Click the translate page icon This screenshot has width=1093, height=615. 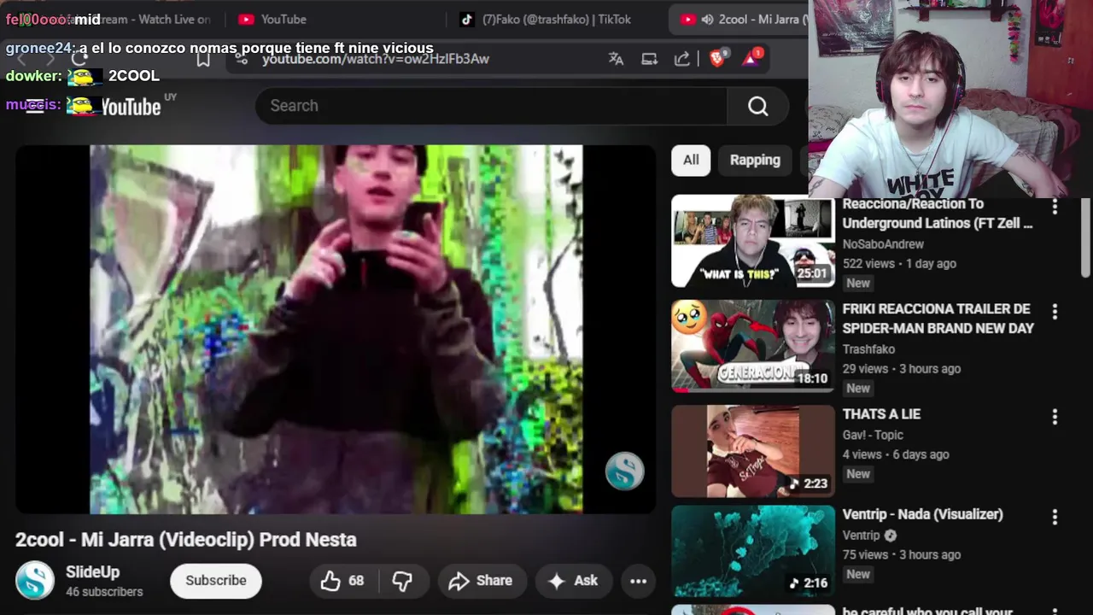coord(616,58)
